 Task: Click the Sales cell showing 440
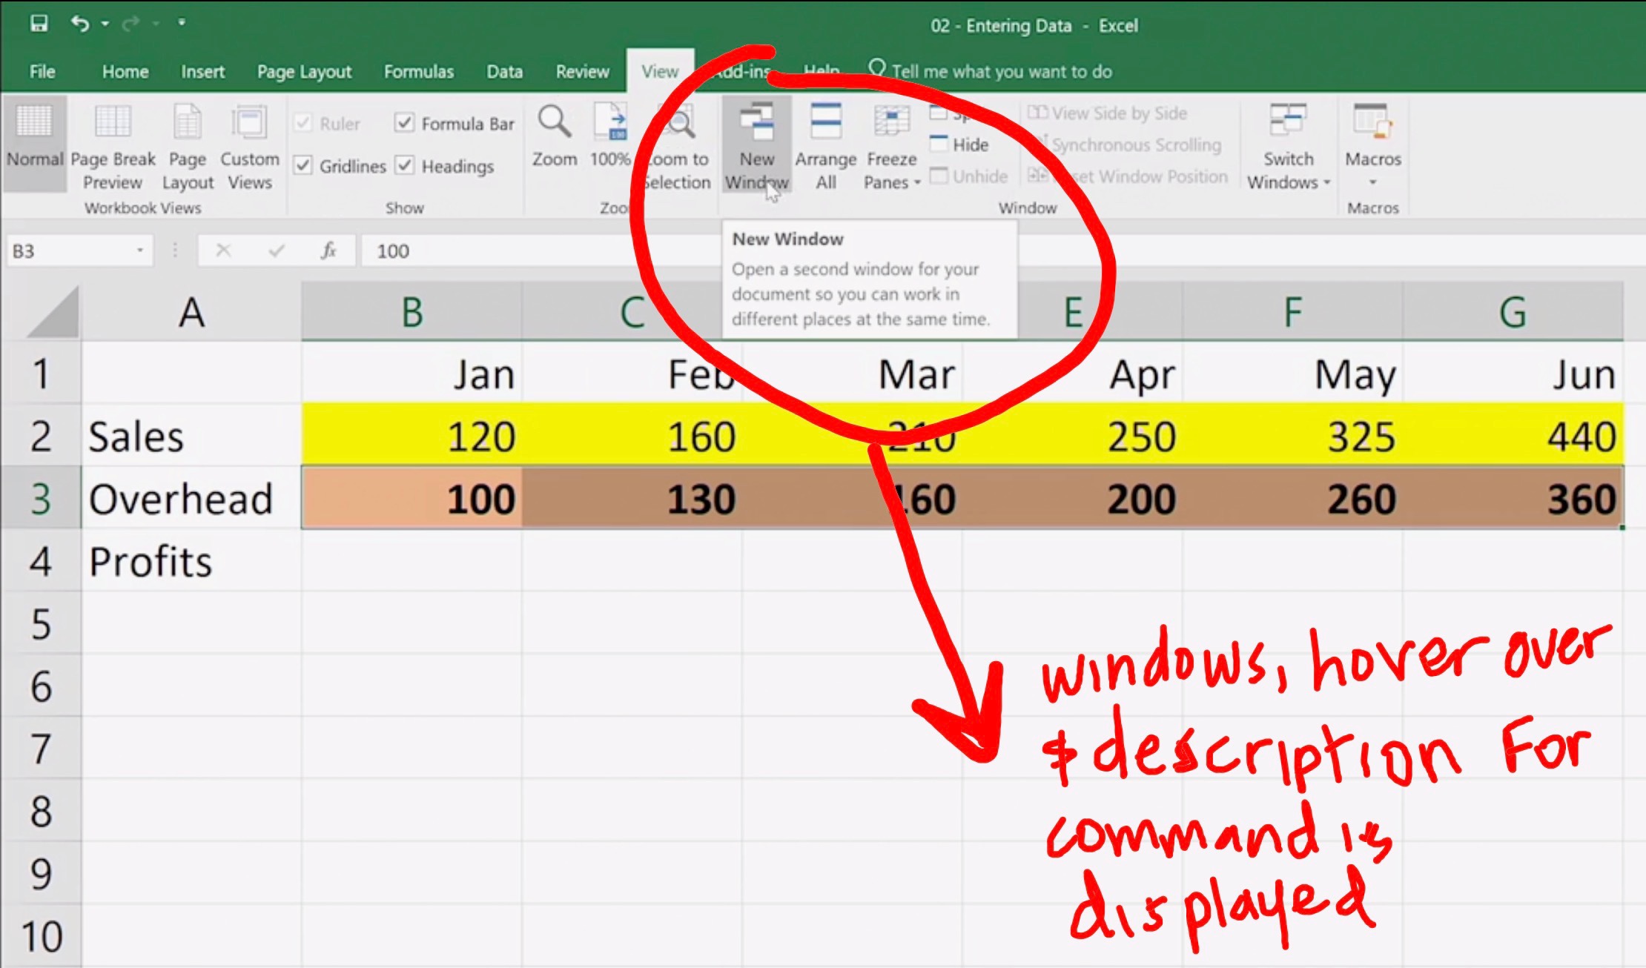pos(1513,436)
